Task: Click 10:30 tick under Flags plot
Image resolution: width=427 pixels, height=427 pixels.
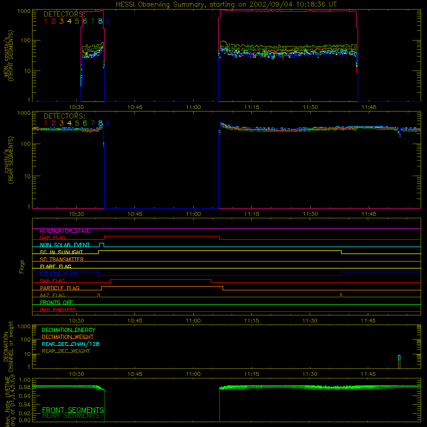Action: (x=76, y=321)
